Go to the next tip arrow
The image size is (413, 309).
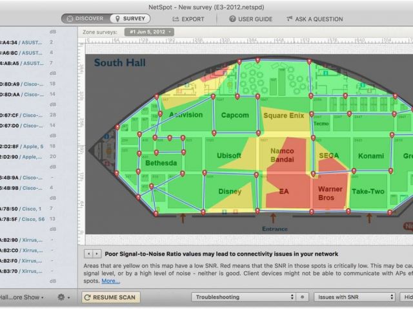pyautogui.click(x=97, y=254)
